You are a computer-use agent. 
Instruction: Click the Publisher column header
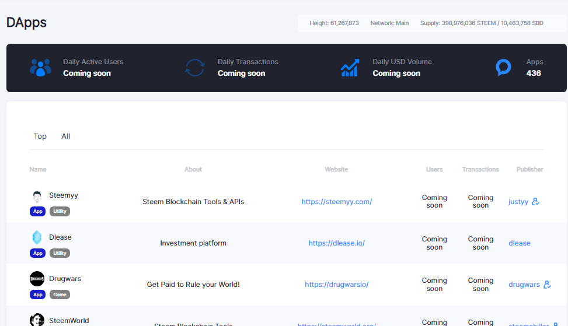point(529,169)
